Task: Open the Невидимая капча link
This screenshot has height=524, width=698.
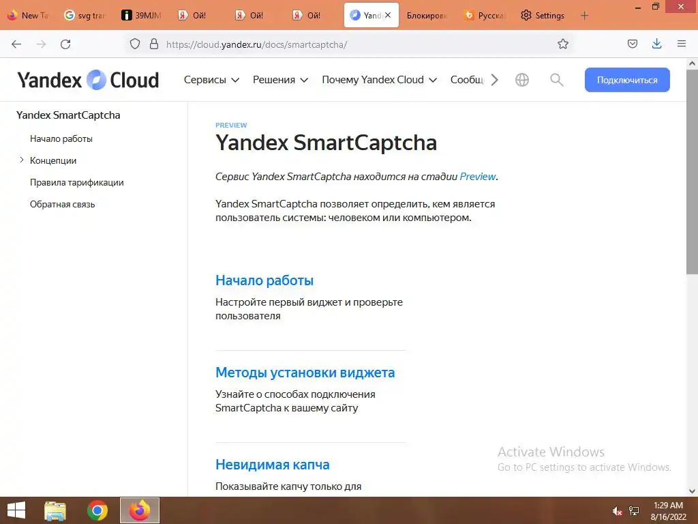Action: 273,465
